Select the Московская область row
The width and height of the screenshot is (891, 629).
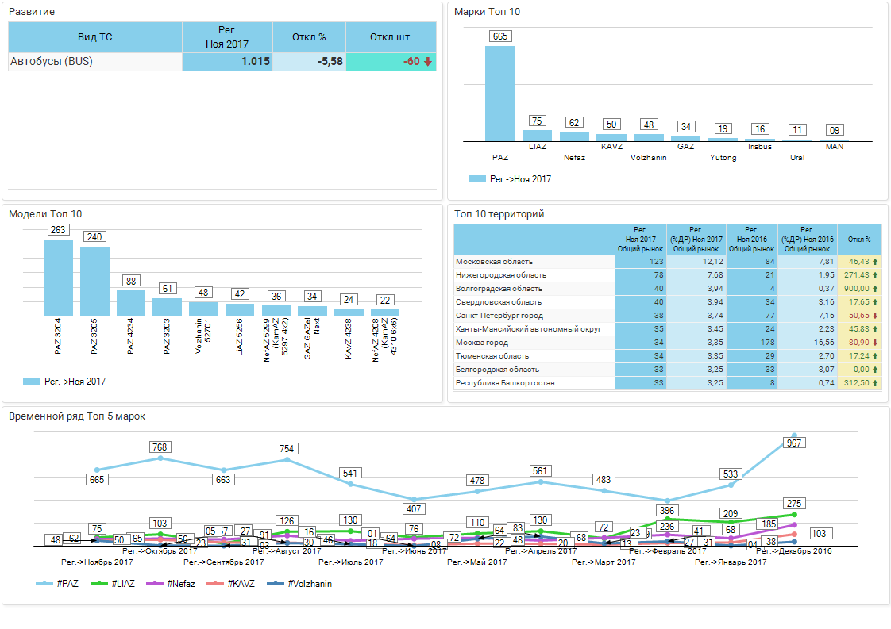tap(667, 262)
